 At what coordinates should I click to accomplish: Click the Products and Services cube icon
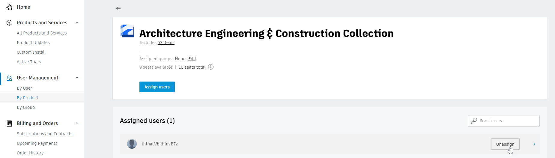click(9, 22)
